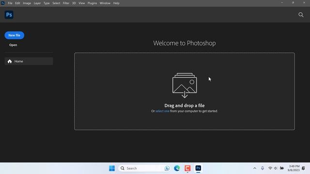The width and height of the screenshot is (310, 174).
Task: Click the Photoshop icon on taskbar
Action: 198,168
